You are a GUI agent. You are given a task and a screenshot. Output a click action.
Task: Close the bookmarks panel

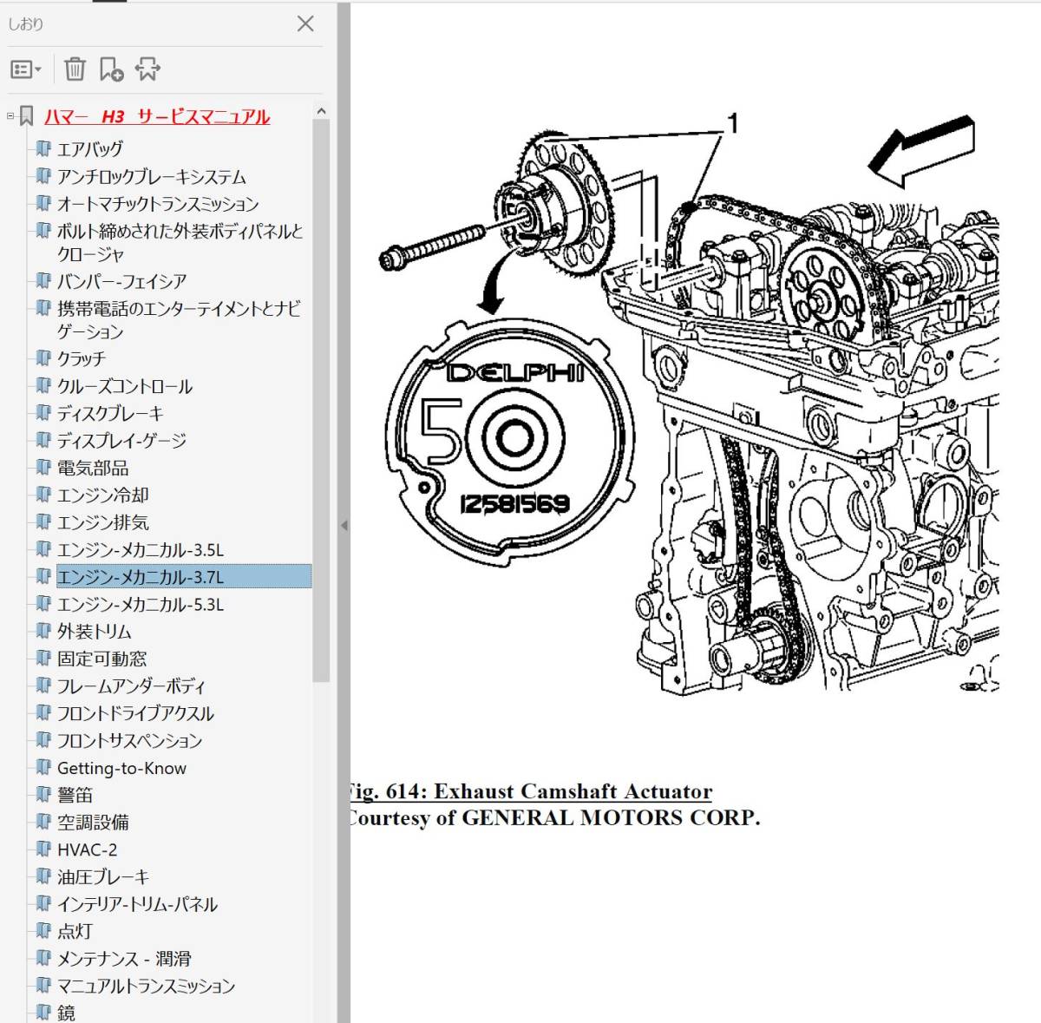[x=305, y=23]
